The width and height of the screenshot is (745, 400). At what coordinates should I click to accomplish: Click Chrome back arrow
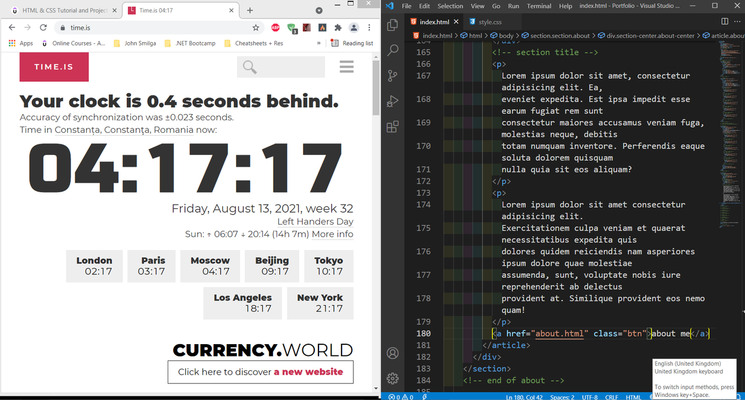click(12, 27)
